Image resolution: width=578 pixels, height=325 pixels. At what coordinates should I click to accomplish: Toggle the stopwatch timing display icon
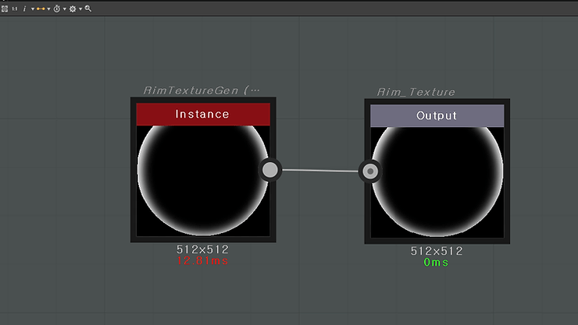[57, 8]
